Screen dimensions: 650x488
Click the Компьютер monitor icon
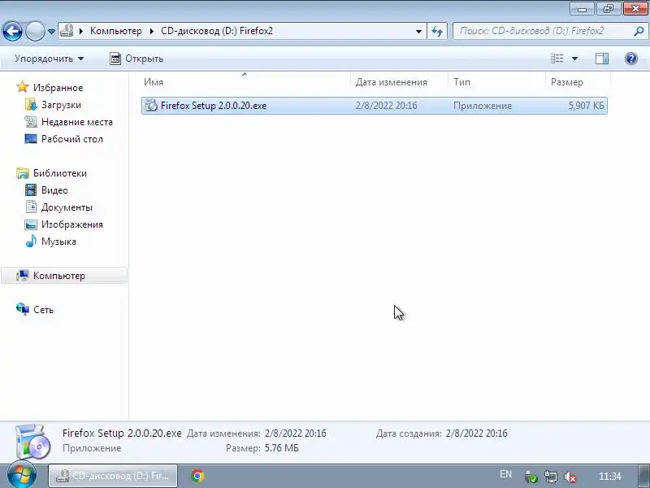(23, 276)
